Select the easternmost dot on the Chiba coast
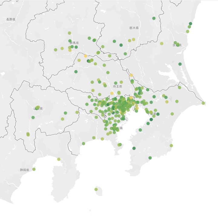218x218 pixels. coord(203,103)
